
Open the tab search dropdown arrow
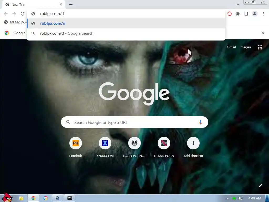[x=237, y=4]
